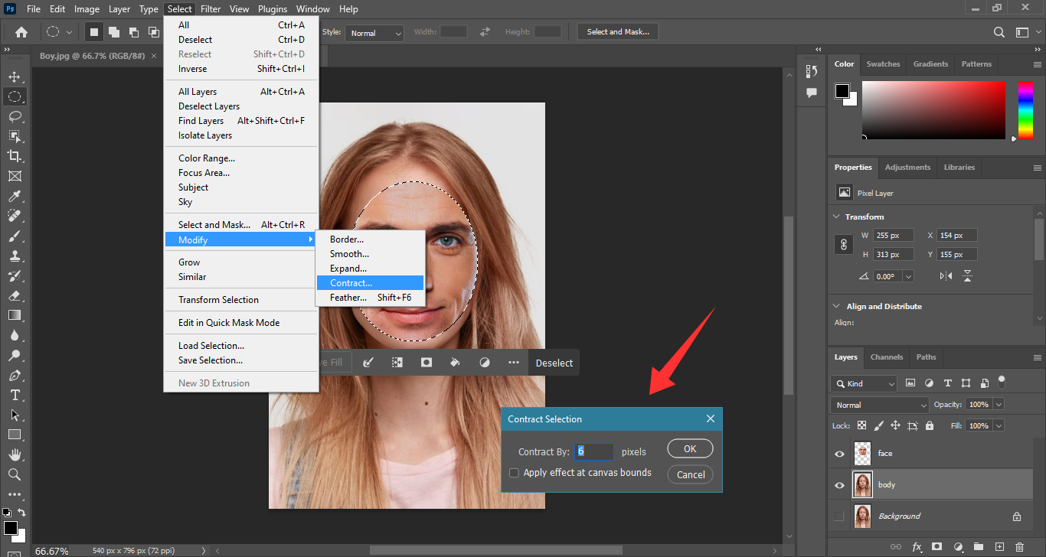Image resolution: width=1046 pixels, height=557 pixels.
Task: Click Cancel in Contract Selection dialog
Action: [690, 474]
